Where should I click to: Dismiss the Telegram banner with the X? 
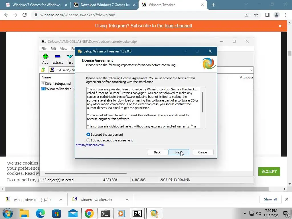point(280,26)
